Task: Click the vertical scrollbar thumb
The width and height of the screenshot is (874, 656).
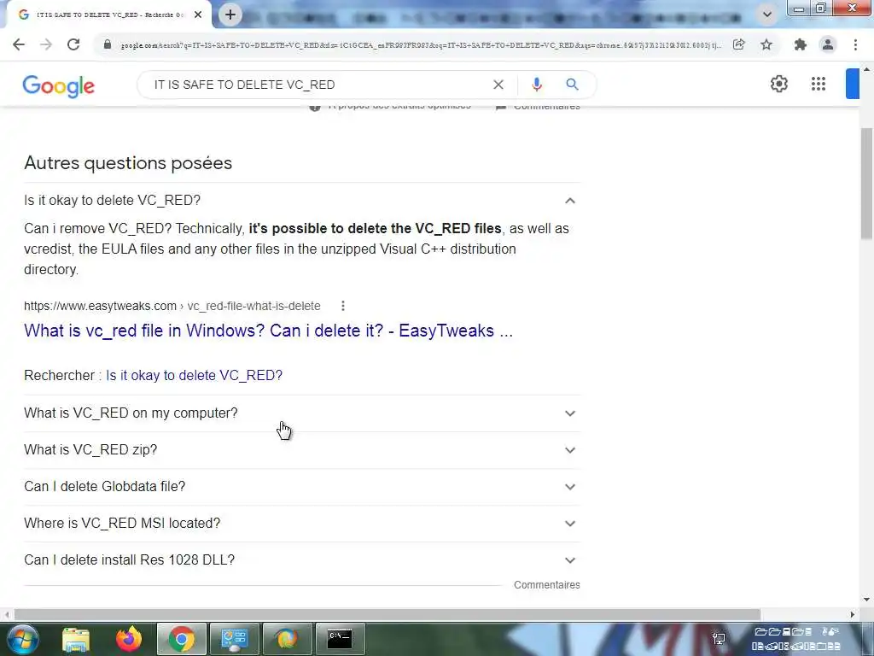Action: click(x=866, y=184)
